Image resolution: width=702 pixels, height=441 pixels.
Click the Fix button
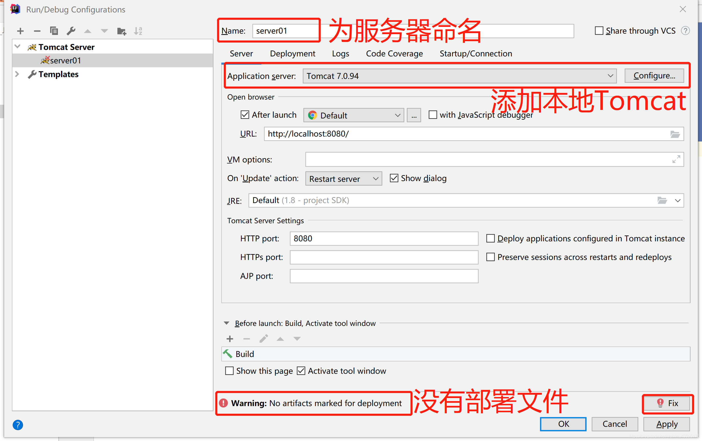[666, 403]
